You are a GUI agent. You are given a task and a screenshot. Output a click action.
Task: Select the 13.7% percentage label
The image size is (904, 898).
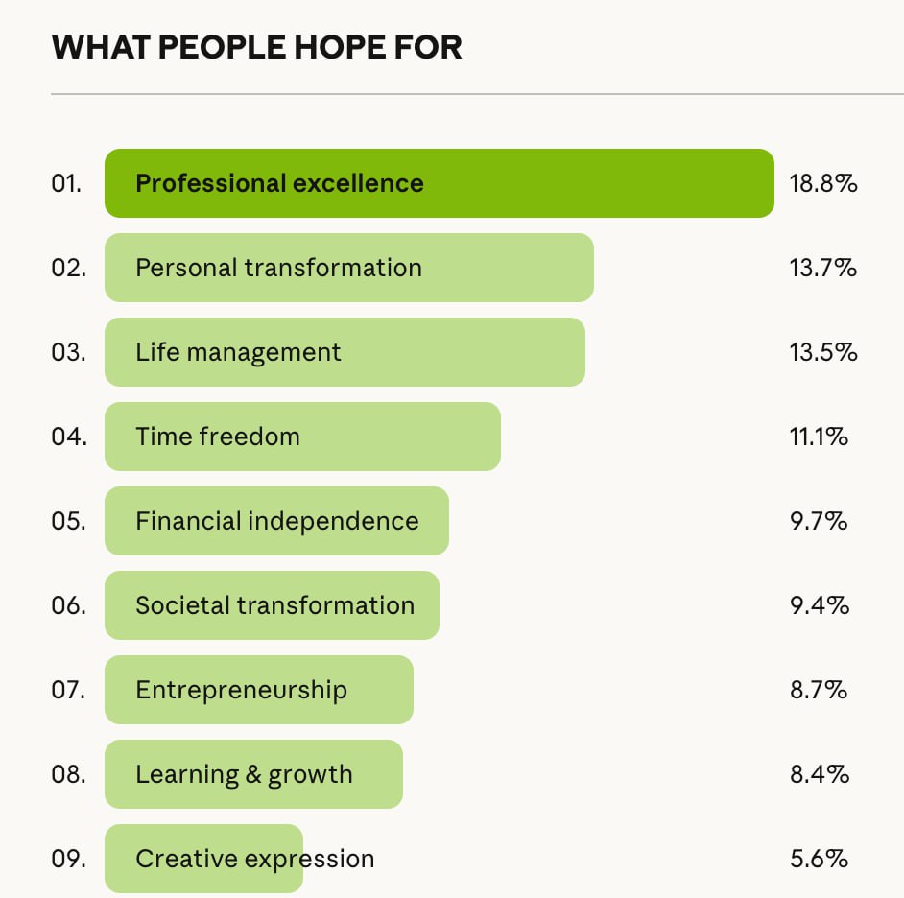822,268
